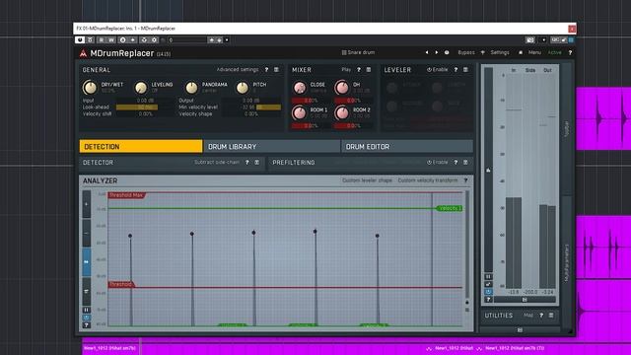Open MDrumReplacer logo icon
The height and width of the screenshot is (355, 631).
[x=83, y=53]
